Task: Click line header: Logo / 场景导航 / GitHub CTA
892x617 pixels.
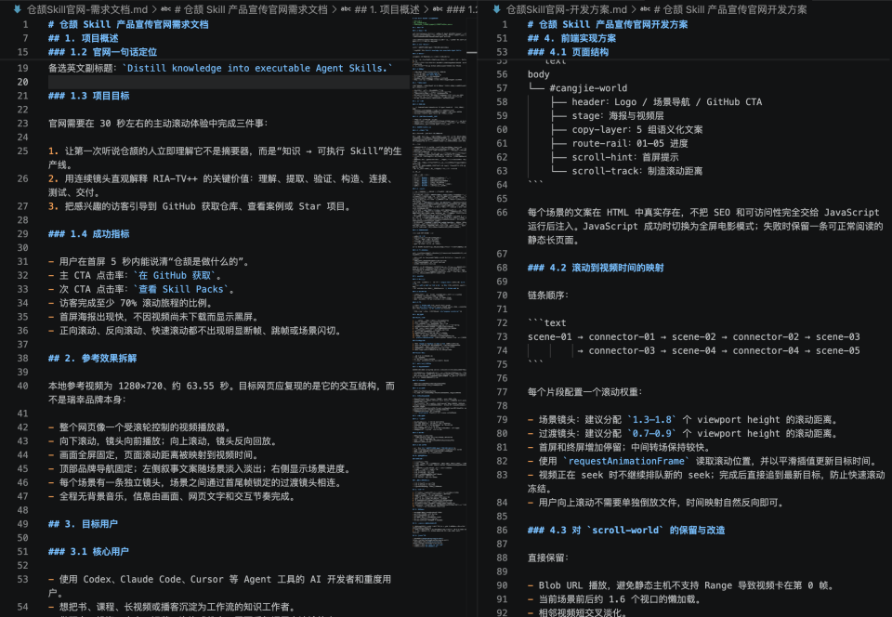Action: [667, 102]
